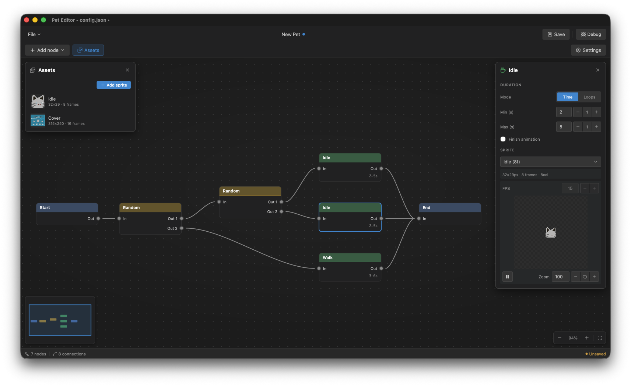Zoom in the node canvas

pos(586,338)
